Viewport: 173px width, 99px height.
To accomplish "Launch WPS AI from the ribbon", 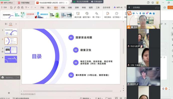I will (118, 7).
